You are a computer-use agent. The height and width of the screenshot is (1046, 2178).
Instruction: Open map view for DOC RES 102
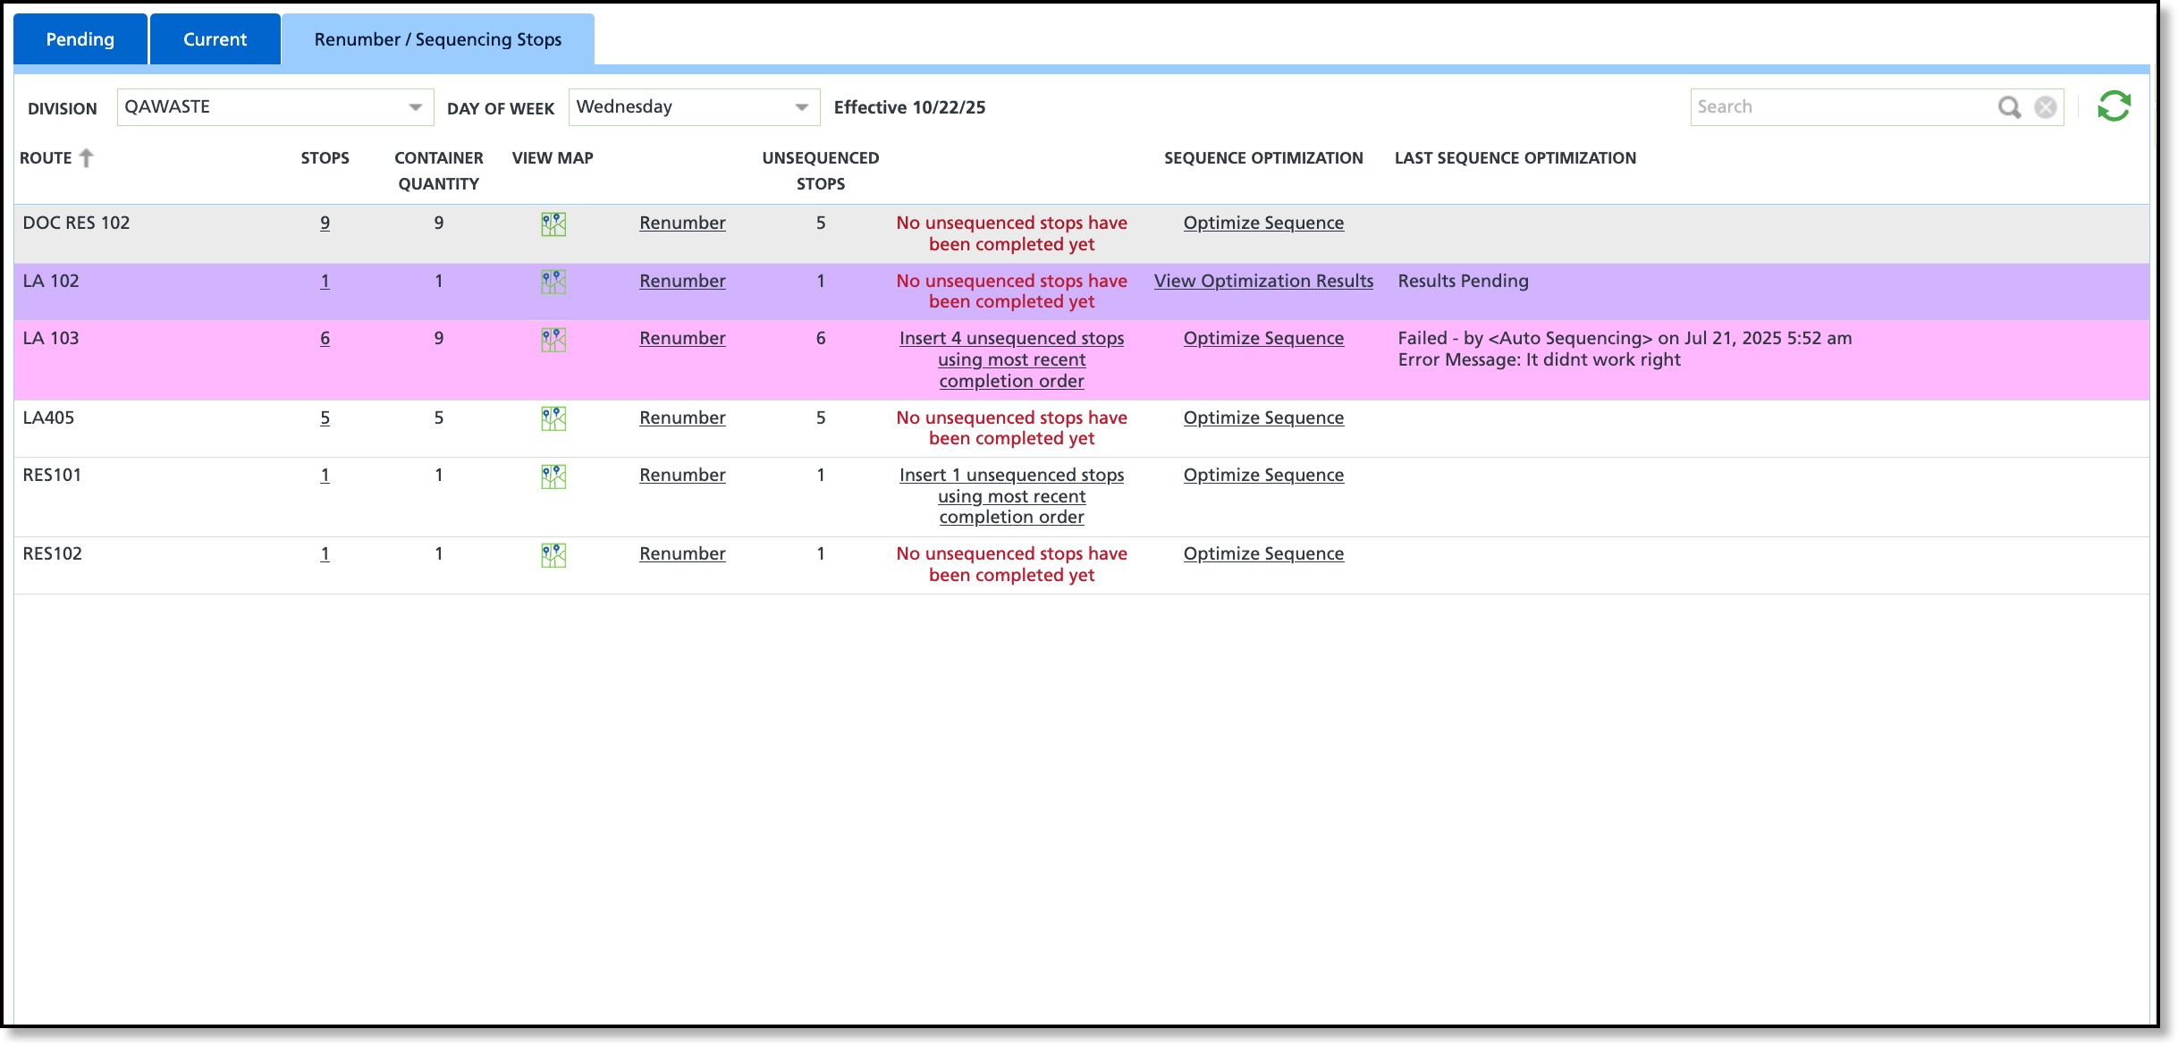point(553,224)
